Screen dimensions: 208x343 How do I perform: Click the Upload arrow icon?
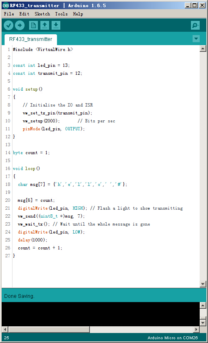[20, 25]
